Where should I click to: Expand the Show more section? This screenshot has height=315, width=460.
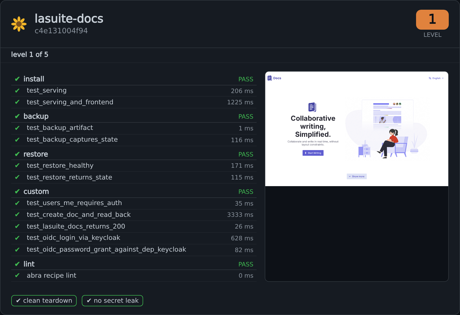(x=357, y=176)
